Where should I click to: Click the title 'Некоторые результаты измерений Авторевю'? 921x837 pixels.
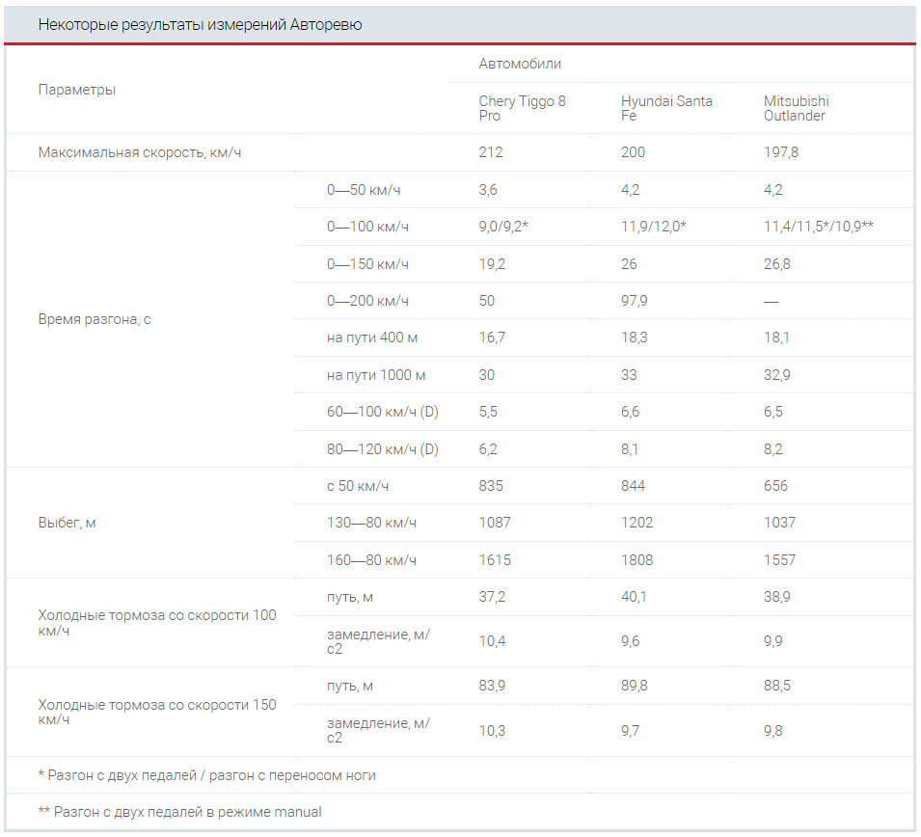tap(200, 25)
